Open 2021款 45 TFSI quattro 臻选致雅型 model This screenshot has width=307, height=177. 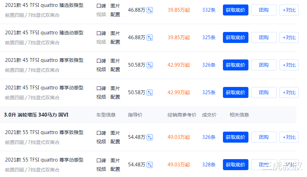44,5
